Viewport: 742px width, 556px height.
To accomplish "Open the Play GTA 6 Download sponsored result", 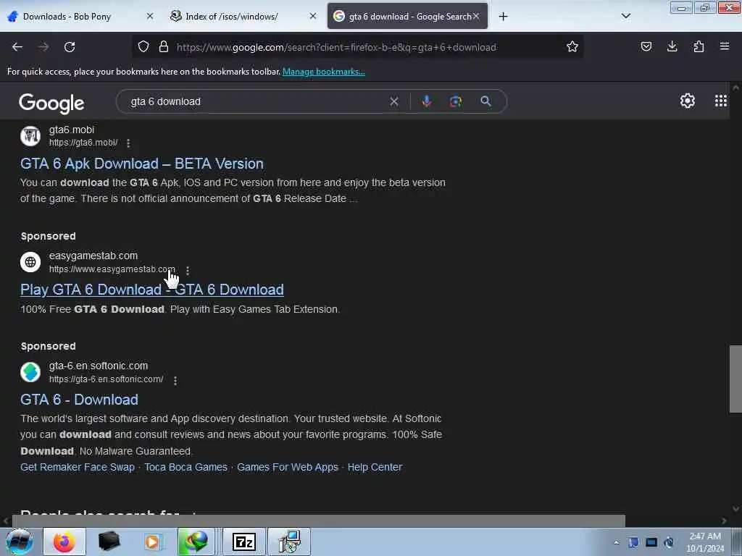I will click(152, 290).
